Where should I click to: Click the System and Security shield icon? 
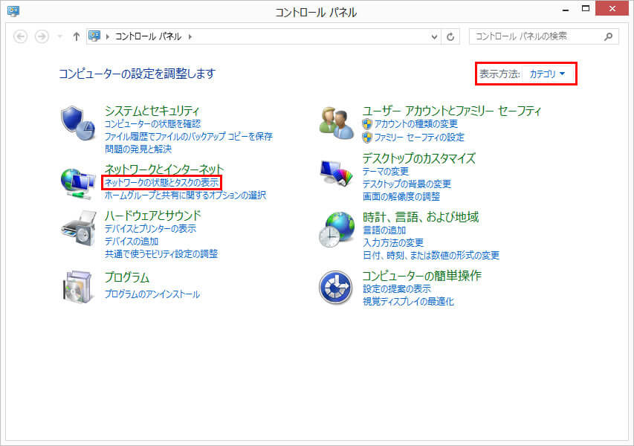[x=78, y=123]
